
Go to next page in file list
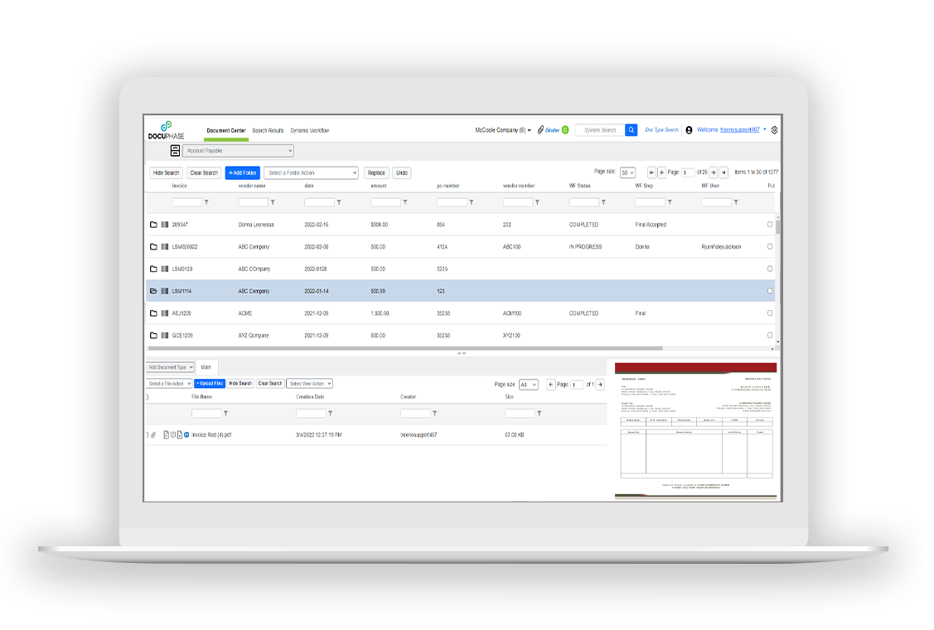(600, 385)
